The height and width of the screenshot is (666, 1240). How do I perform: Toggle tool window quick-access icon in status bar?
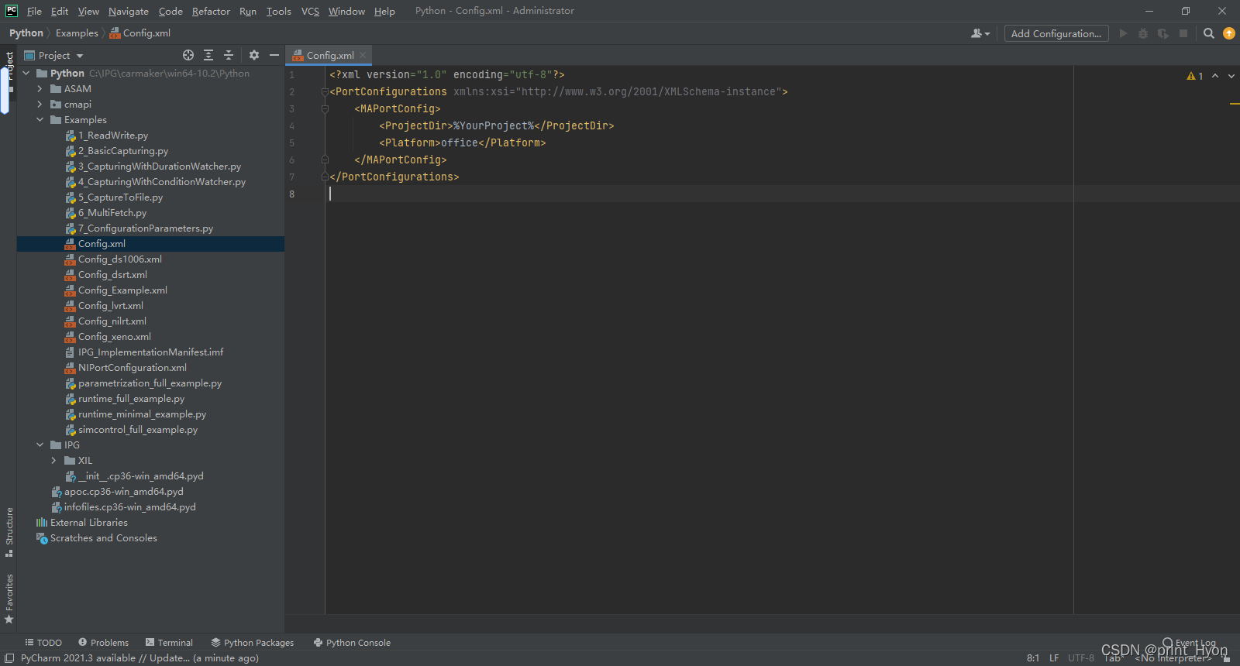[9, 658]
